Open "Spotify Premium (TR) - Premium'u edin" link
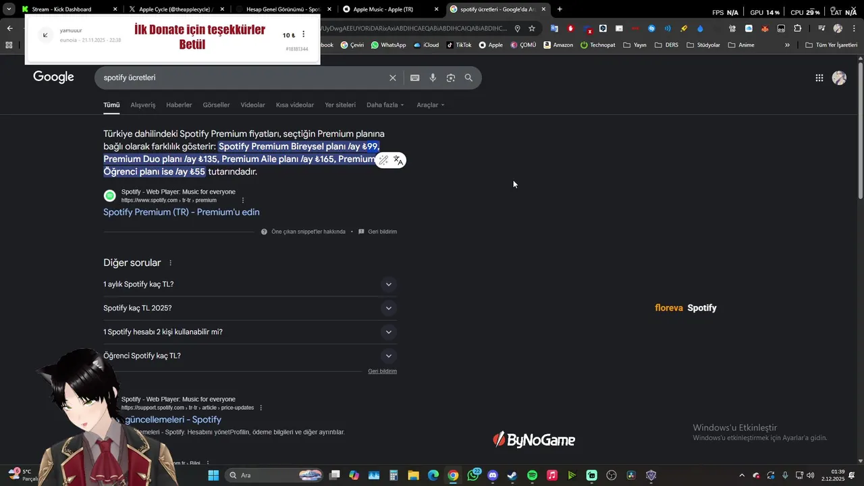Viewport: 864px width, 486px height. pos(182,212)
